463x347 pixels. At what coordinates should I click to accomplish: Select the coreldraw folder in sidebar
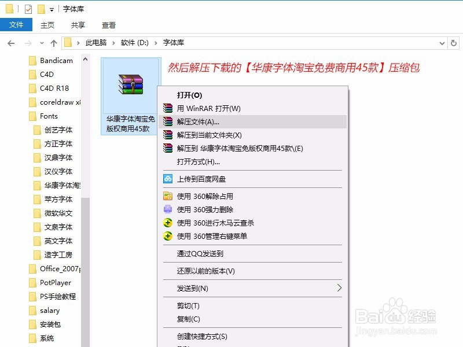54,102
